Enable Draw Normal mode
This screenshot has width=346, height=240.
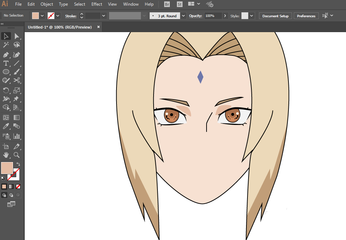coord(4,195)
